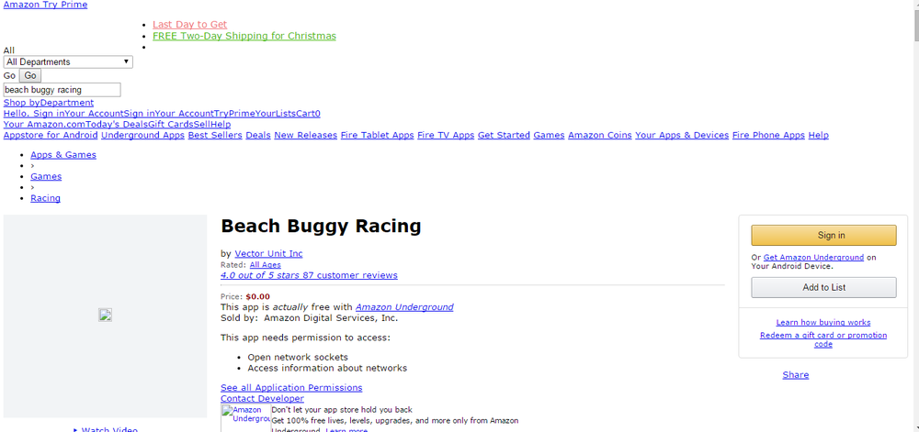Click the broken image placeholder icon
Viewport: 919px width, 432px height.
click(105, 316)
